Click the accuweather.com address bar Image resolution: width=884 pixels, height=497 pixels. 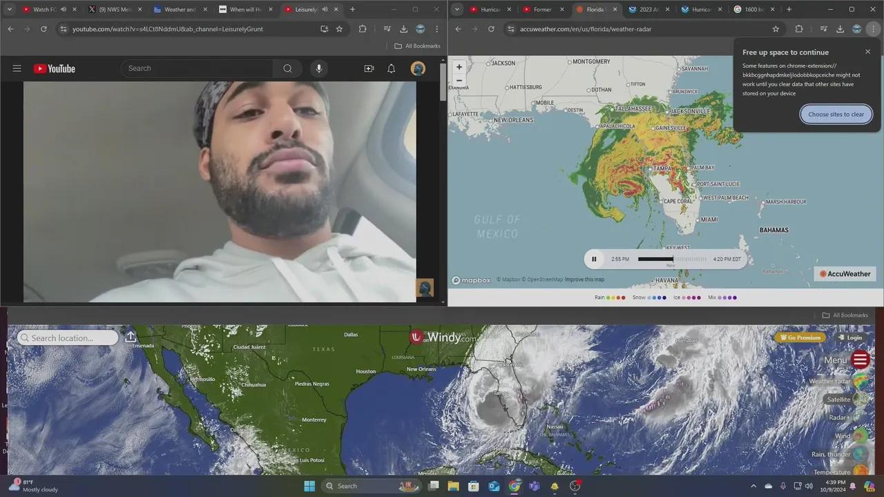642,29
